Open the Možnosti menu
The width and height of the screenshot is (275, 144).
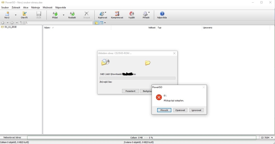click(x=48, y=7)
